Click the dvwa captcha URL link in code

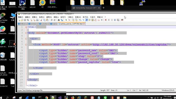(x=130, y=45)
